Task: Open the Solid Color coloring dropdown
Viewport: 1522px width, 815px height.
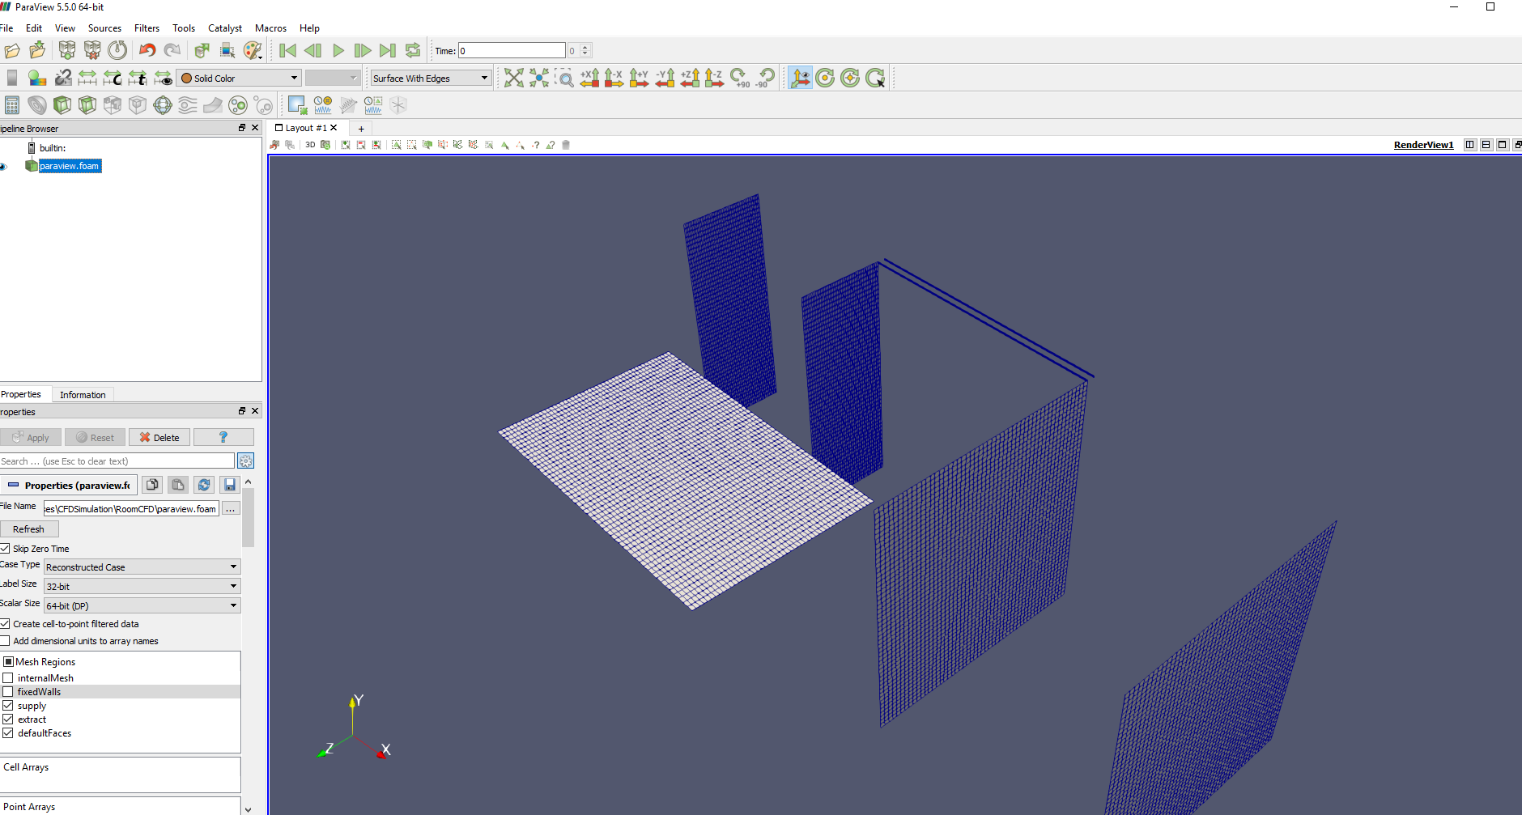Action: [240, 79]
